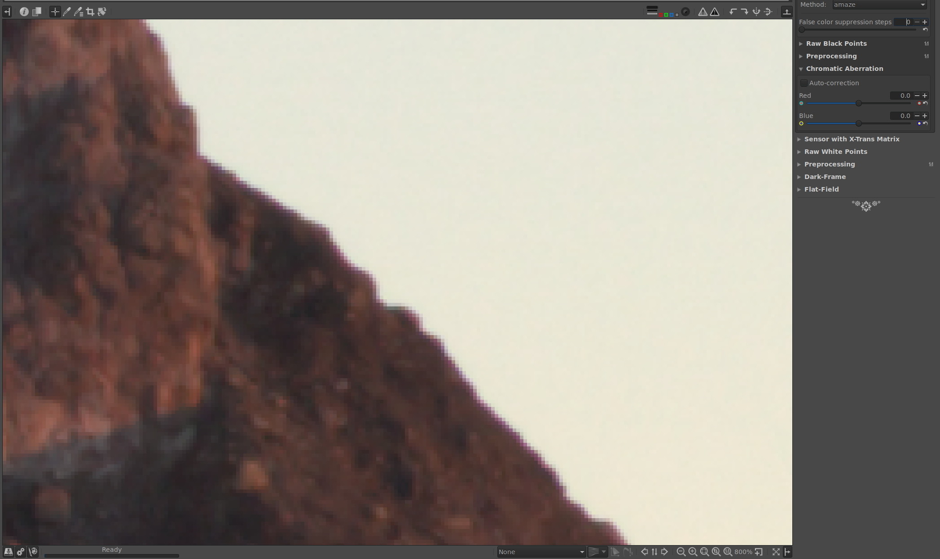Toggle soft-proofing button

point(615,552)
